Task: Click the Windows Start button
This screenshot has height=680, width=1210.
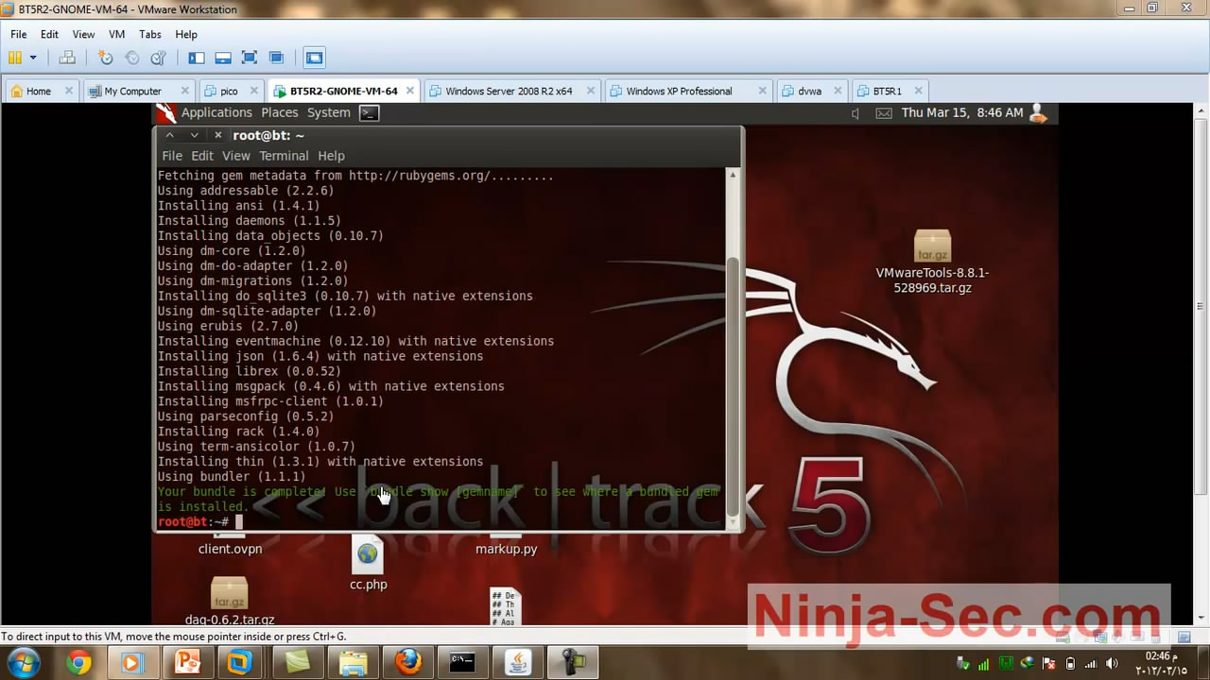Action: [23, 663]
